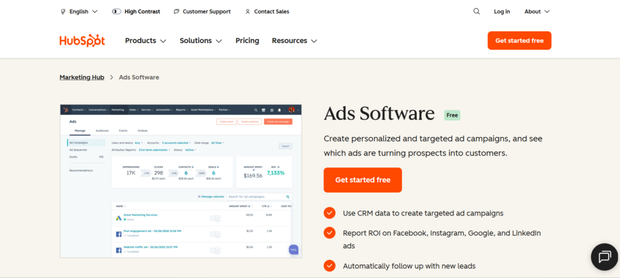
Task: Open the Automation menu in dashboard preview
Action: click(x=164, y=110)
